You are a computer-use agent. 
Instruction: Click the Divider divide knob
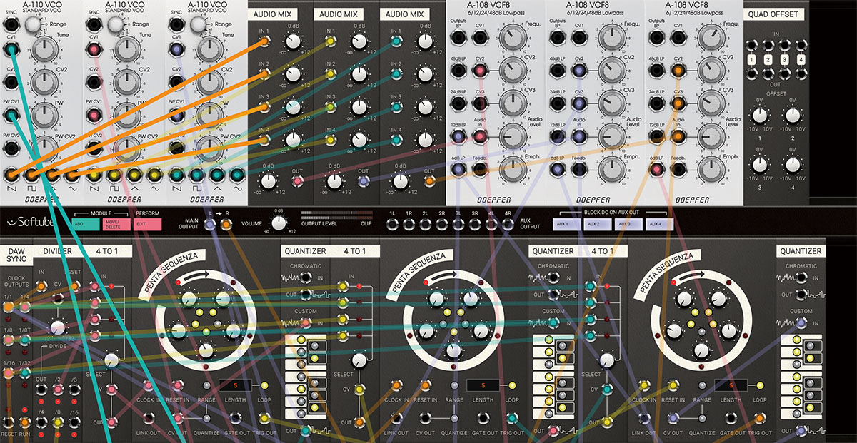59,328
